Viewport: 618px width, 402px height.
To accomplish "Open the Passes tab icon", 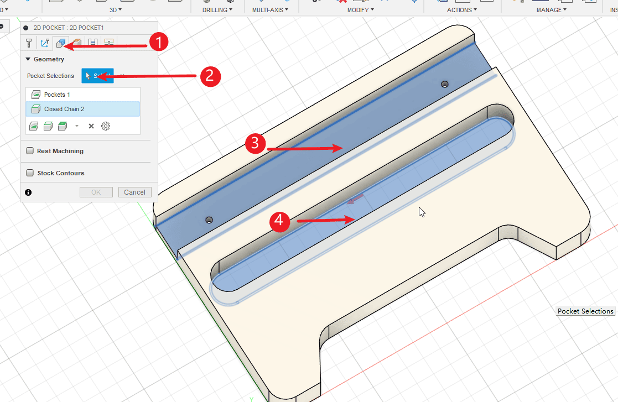I will (x=94, y=43).
